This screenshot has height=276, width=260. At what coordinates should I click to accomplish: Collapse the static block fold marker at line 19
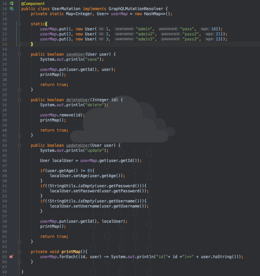19,24
